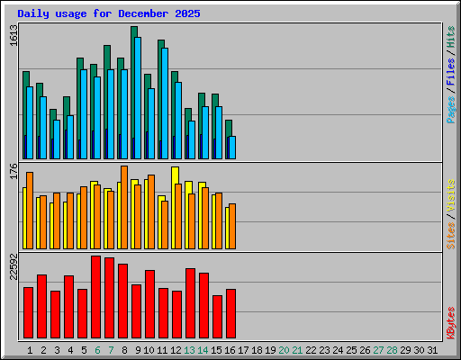Click the cyan files bar for day 16
The width and height of the screenshot is (461, 360).
(x=232, y=148)
